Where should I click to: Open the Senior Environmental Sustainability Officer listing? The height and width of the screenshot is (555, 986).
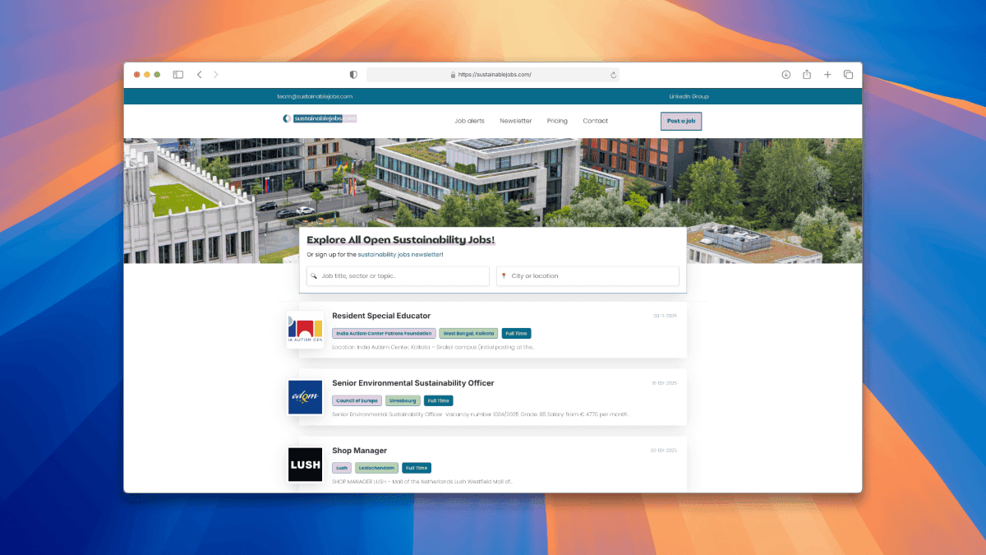[x=412, y=383]
